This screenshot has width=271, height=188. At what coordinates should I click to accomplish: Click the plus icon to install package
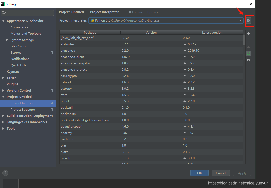248,34
